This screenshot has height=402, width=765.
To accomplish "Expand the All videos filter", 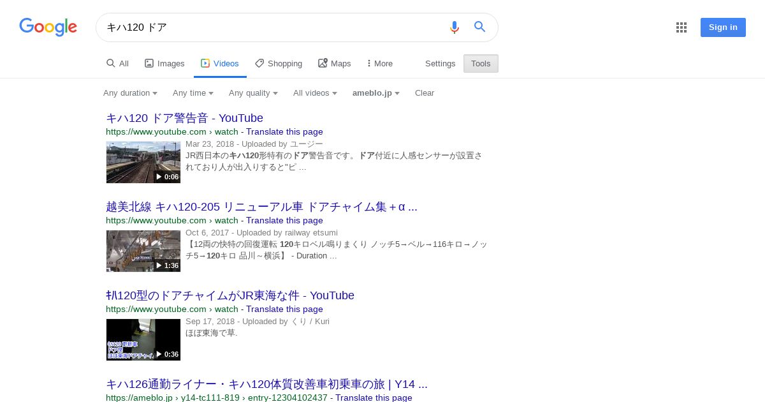I will point(315,93).
